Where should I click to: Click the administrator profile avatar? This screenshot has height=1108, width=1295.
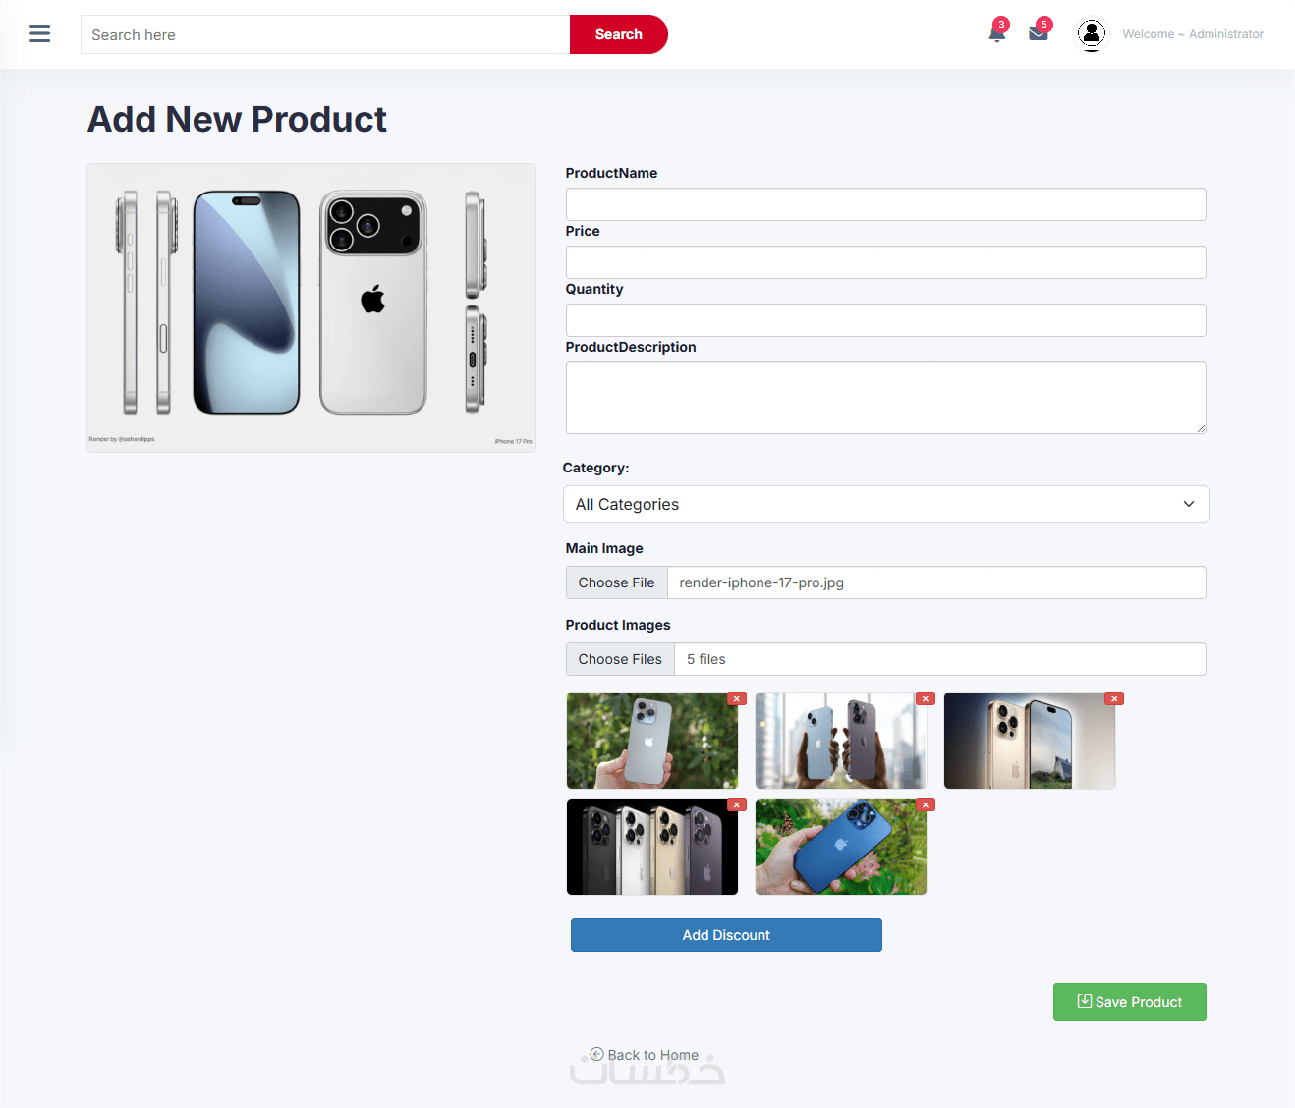pos(1092,34)
